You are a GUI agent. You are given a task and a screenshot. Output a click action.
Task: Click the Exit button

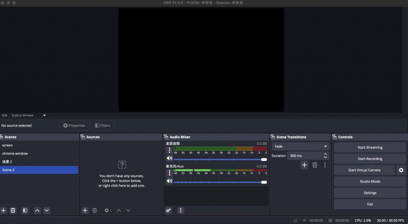click(370, 204)
